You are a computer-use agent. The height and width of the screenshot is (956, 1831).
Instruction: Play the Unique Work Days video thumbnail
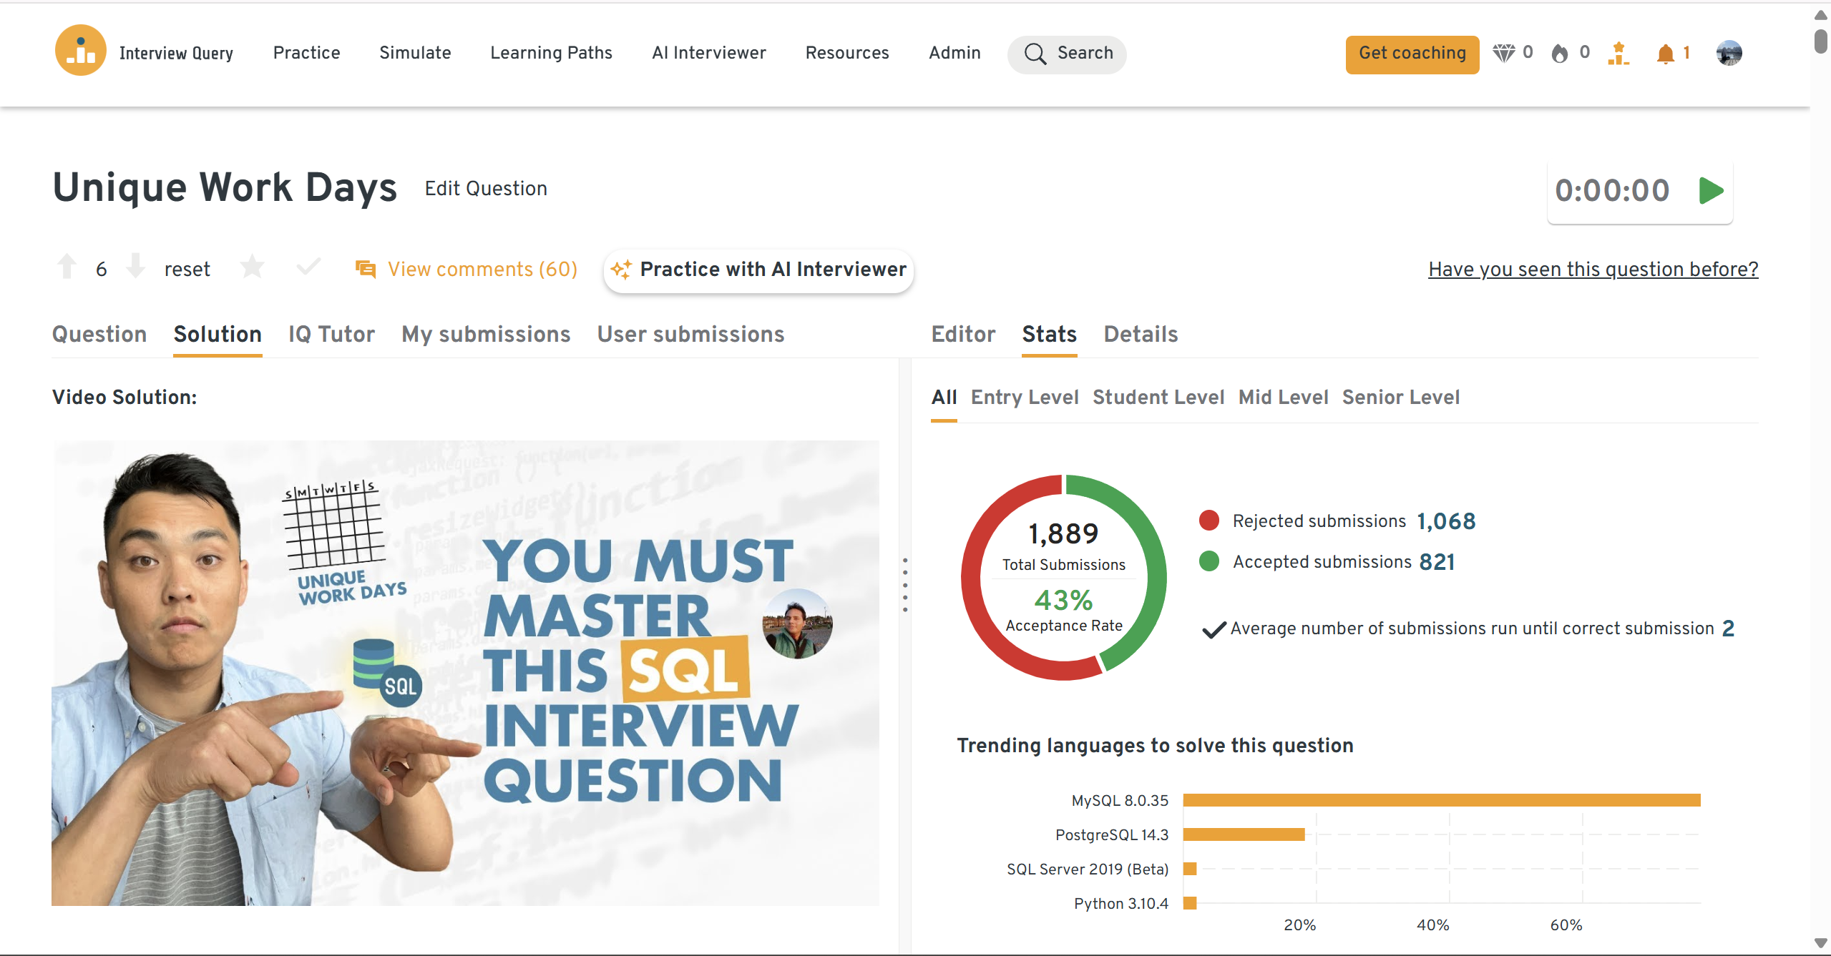(x=465, y=673)
